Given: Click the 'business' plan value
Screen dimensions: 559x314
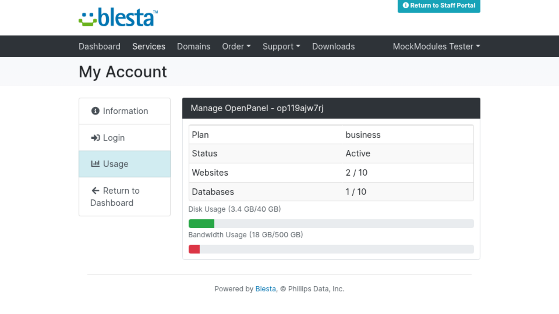Looking at the screenshot, I should coord(363,135).
